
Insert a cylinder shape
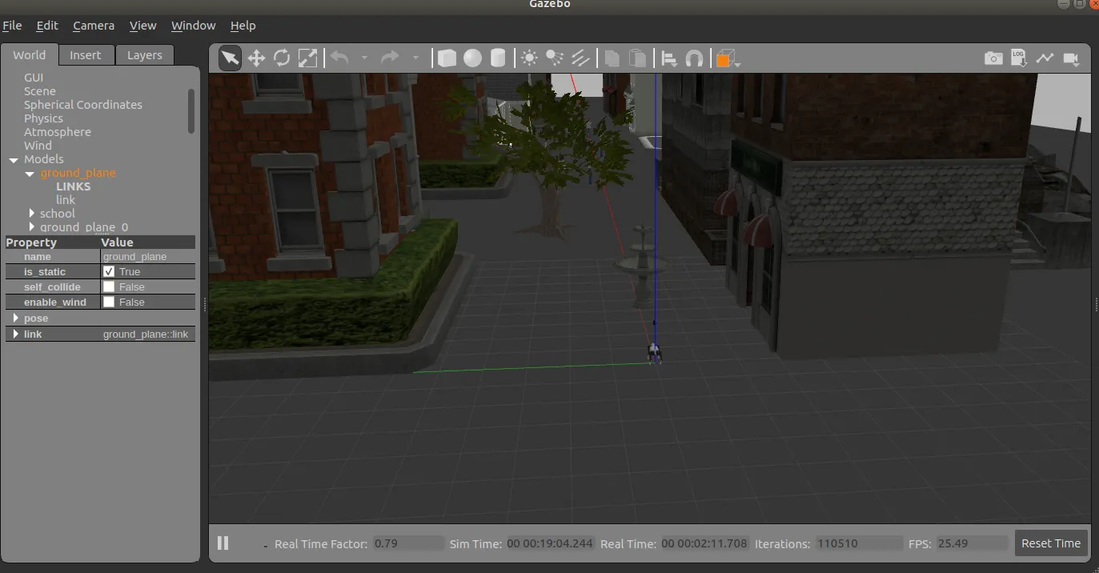[x=498, y=58]
